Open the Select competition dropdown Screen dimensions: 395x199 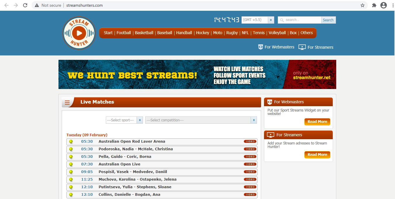(x=201, y=120)
